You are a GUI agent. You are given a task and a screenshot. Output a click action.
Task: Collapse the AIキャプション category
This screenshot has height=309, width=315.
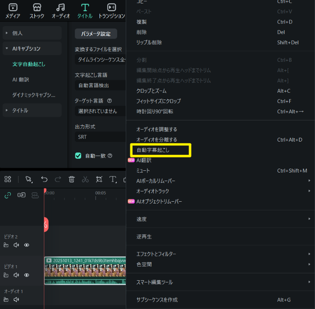(32, 48)
